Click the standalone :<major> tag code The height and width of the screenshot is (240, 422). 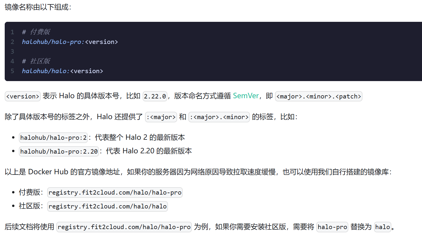[161, 117]
